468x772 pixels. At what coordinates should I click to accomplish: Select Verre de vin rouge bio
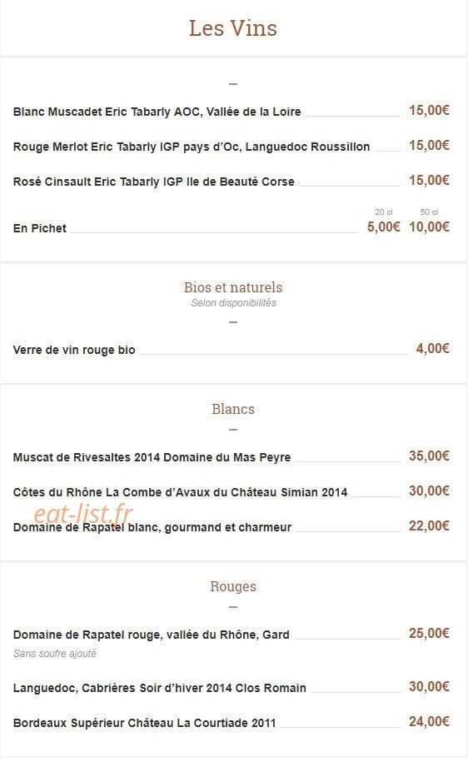pyautogui.click(x=74, y=350)
